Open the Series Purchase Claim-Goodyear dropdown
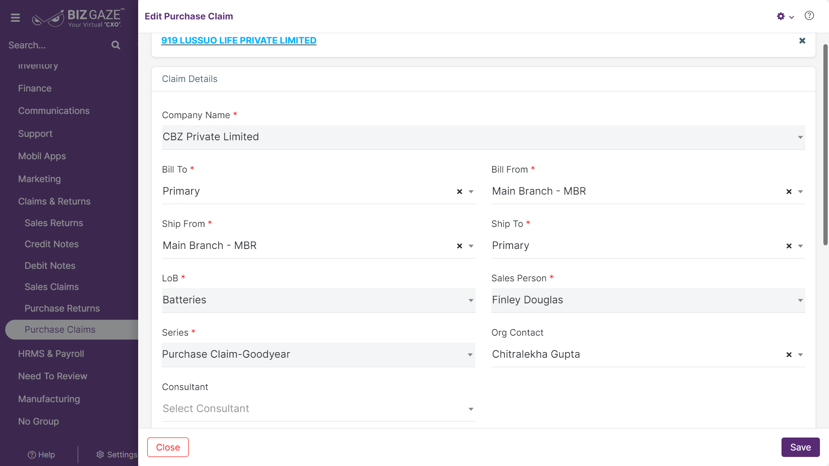829x466 pixels. coord(319,355)
